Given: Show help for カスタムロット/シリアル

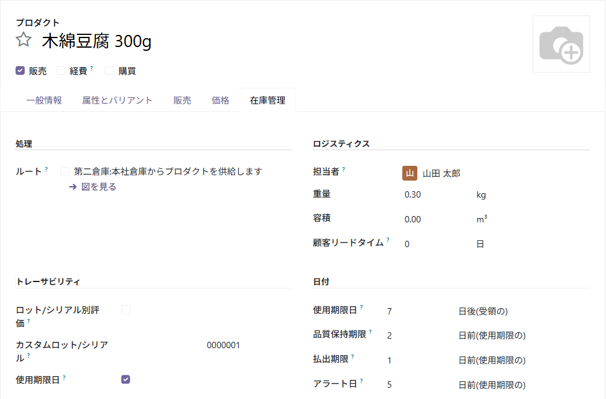Looking at the screenshot, I should point(29,356).
